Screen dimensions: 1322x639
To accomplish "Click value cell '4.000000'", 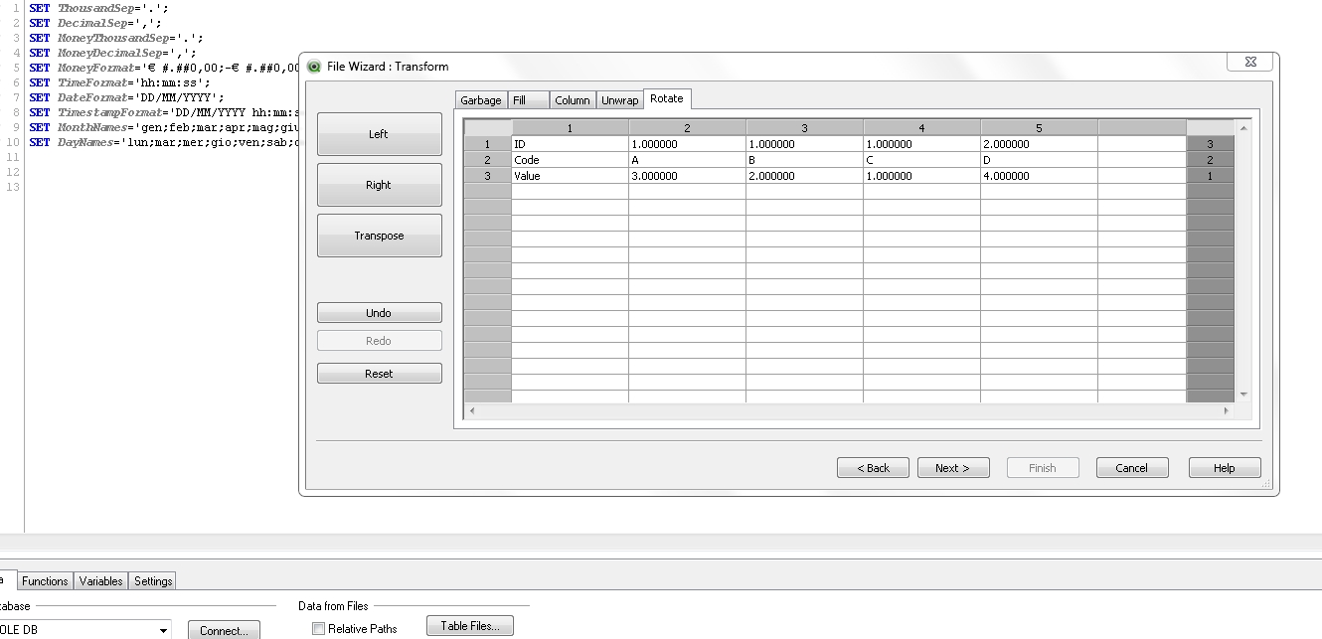I will [x=1039, y=176].
